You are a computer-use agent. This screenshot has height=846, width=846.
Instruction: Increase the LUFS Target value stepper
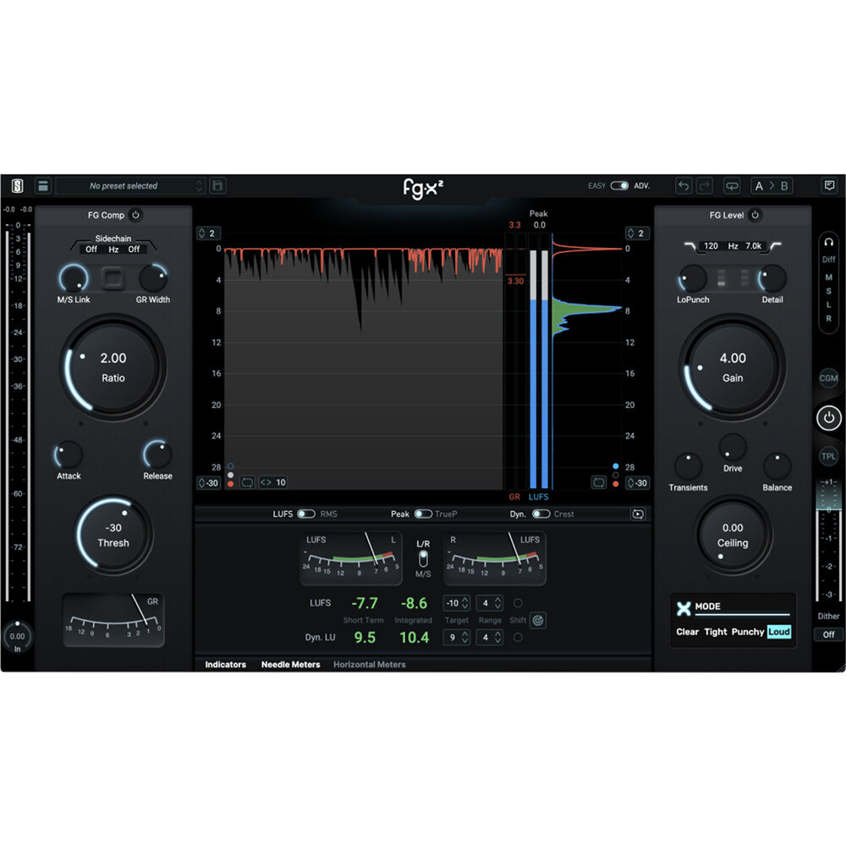coord(464,599)
